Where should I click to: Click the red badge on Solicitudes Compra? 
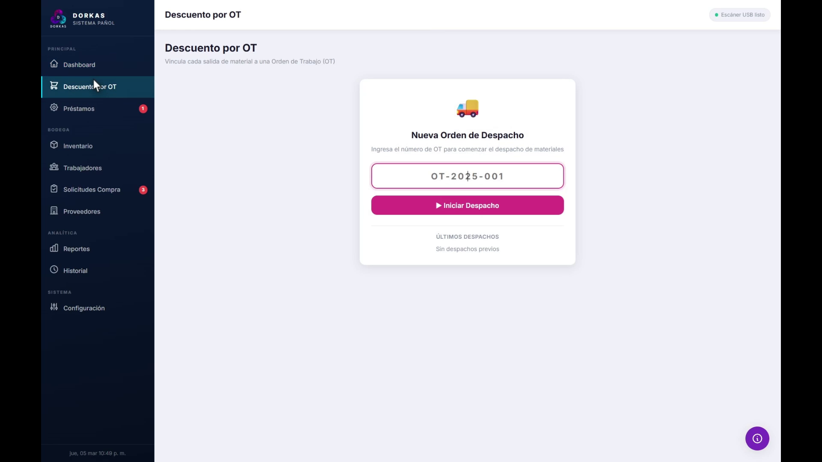point(143,190)
